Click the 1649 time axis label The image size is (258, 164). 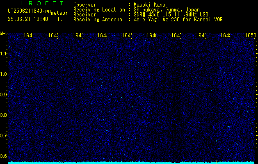226,35
